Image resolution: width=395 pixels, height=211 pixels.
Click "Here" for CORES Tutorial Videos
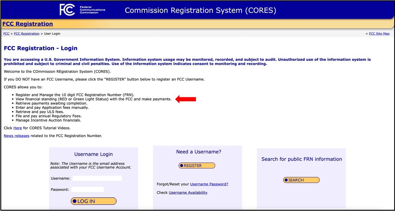tap(18, 128)
